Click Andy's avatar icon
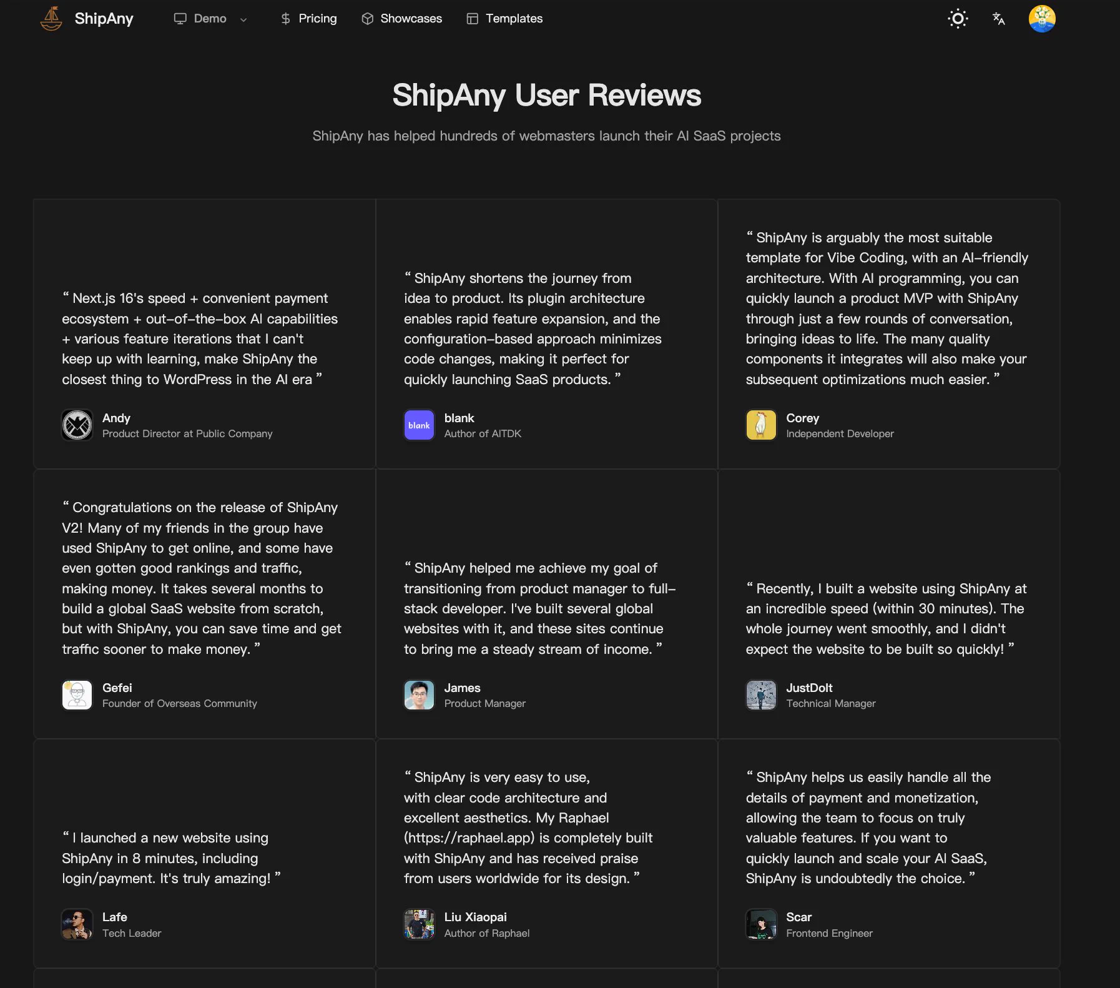Screen dimensions: 1120x988 tap(77, 425)
